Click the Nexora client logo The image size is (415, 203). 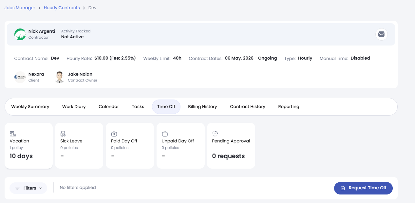20,77
